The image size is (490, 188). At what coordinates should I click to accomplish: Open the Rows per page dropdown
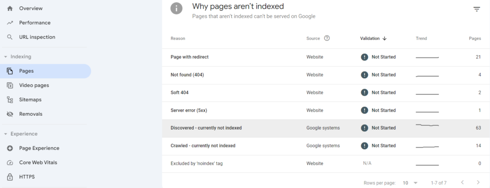click(410, 183)
